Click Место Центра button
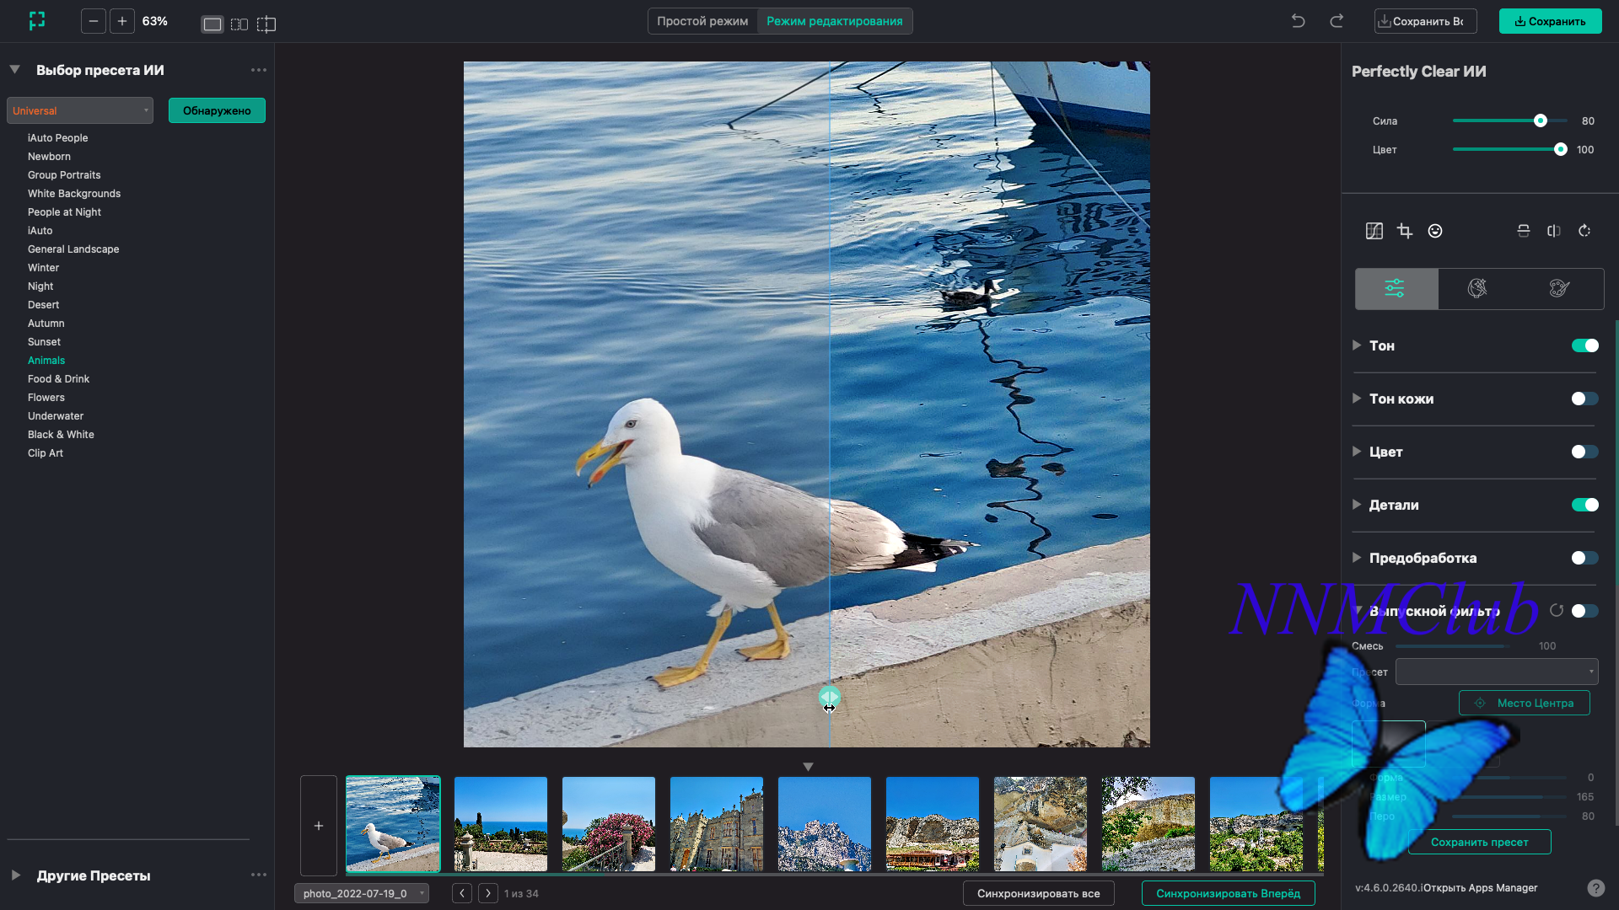This screenshot has width=1619, height=910. tap(1525, 703)
